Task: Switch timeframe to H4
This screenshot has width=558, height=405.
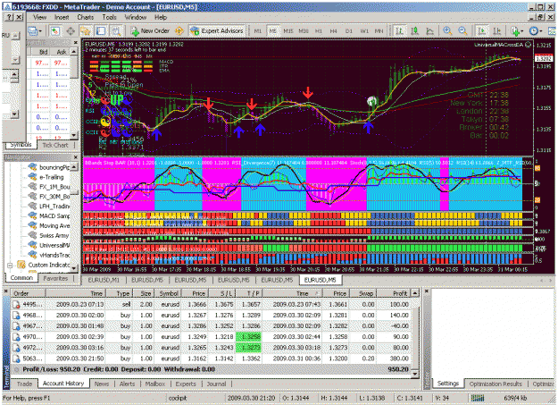Action: pos(333,31)
